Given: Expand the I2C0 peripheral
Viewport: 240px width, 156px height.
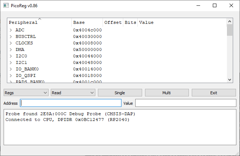Looking at the screenshot, I should click(11, 56).
